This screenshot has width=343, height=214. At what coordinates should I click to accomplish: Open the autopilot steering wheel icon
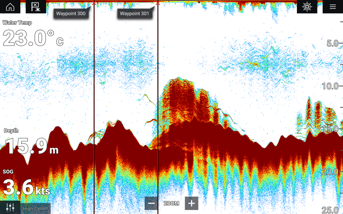point(307,7)
